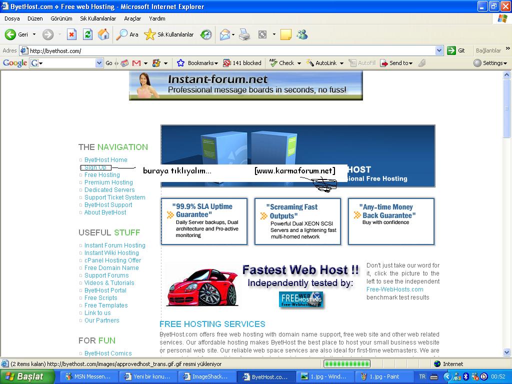
Task: Open the AutoLink dropdown arrow
Action: [341, 63]
